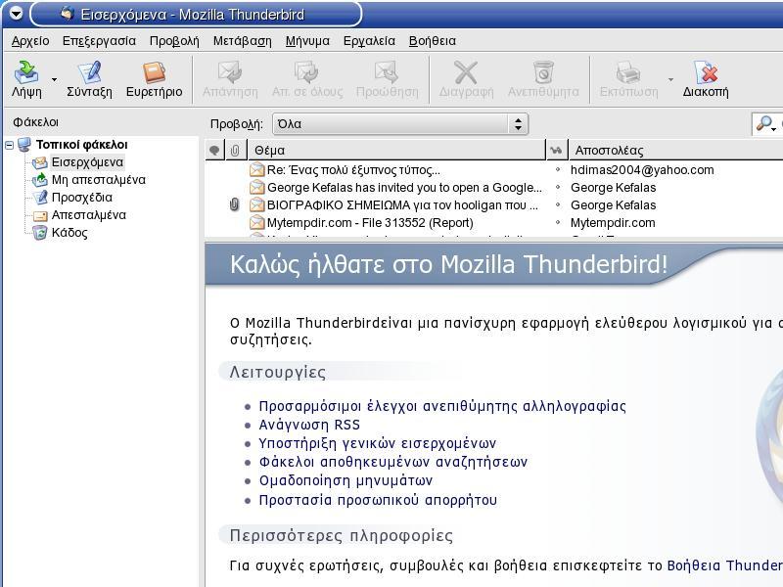The width and height of the screenshot is (783, 587).
Task: Click the Σύνταξη compose icon
Action: point(89,72)
